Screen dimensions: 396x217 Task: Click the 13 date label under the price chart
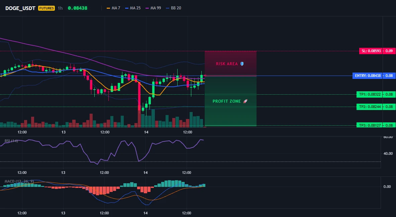64,132
